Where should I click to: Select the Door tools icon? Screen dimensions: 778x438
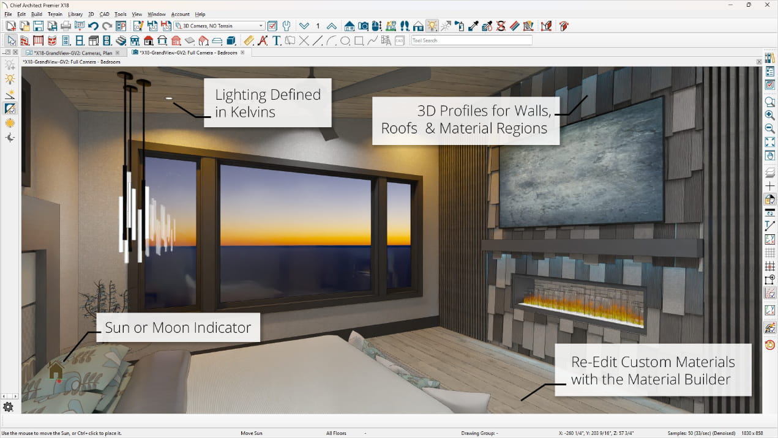click(x=67, y=41)
